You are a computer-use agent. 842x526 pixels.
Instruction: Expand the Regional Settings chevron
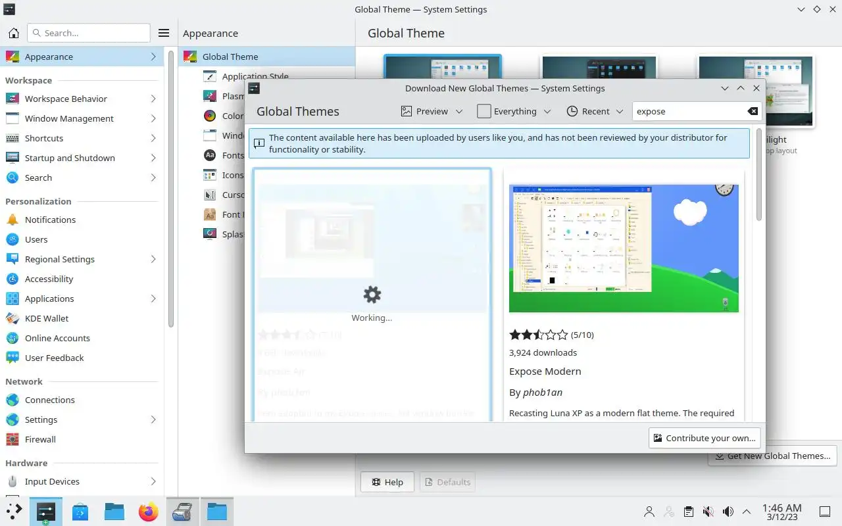pyautogui.click(x=153, y=259)
